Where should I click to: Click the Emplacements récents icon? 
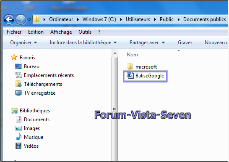point(18,75)
